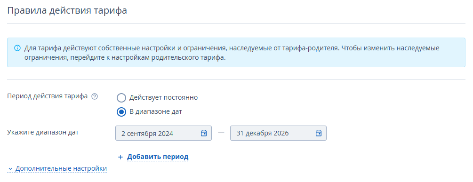Image resolution: width=473 pixels, height=182 pixels.
Task: Click the "2 сентября 2024" start date field
Action: [163, 133]
